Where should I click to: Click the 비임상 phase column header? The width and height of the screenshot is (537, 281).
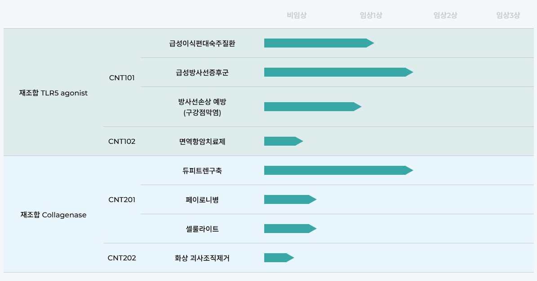pyautogui.click(x=297, y=15)
